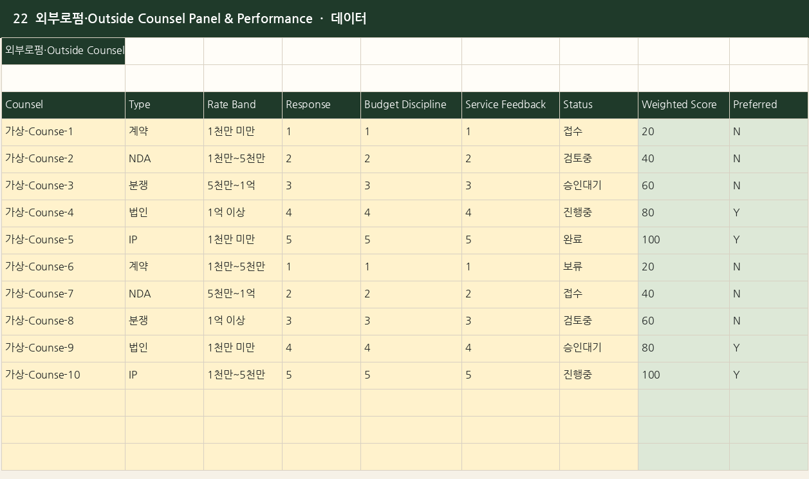Select Status '진행중' in 가상-Counse-10 row

coord(599,375)
